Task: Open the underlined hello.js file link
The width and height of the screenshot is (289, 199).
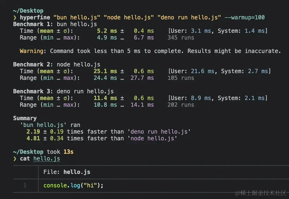Action: click(47, 158)
